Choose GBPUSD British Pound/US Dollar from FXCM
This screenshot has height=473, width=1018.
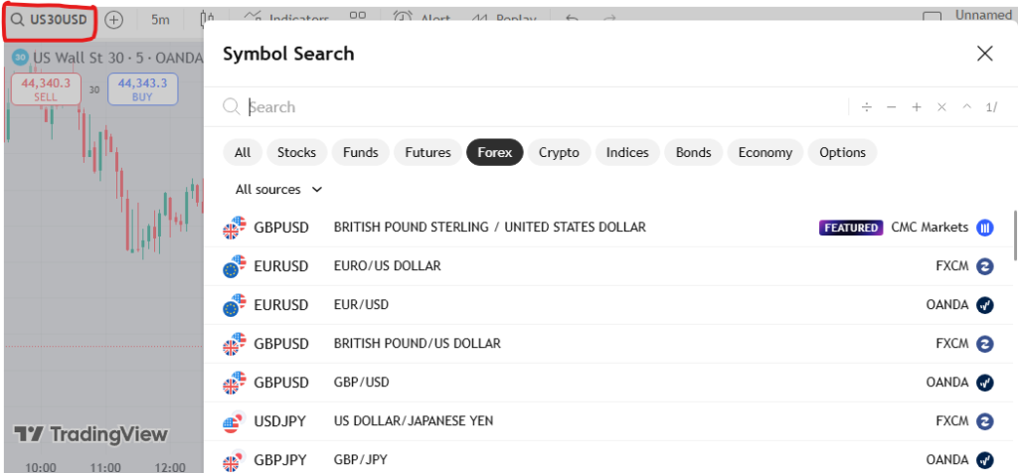(607, 343)
